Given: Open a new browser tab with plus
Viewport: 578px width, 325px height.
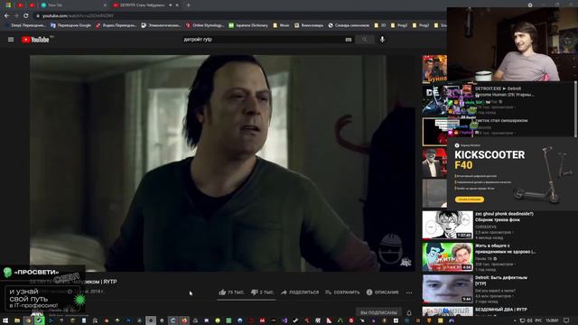Looking at the screenshot, I should click(189, 5).
